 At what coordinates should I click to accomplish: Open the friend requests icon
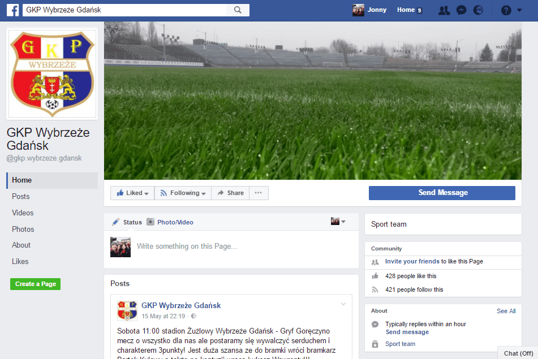444,10
